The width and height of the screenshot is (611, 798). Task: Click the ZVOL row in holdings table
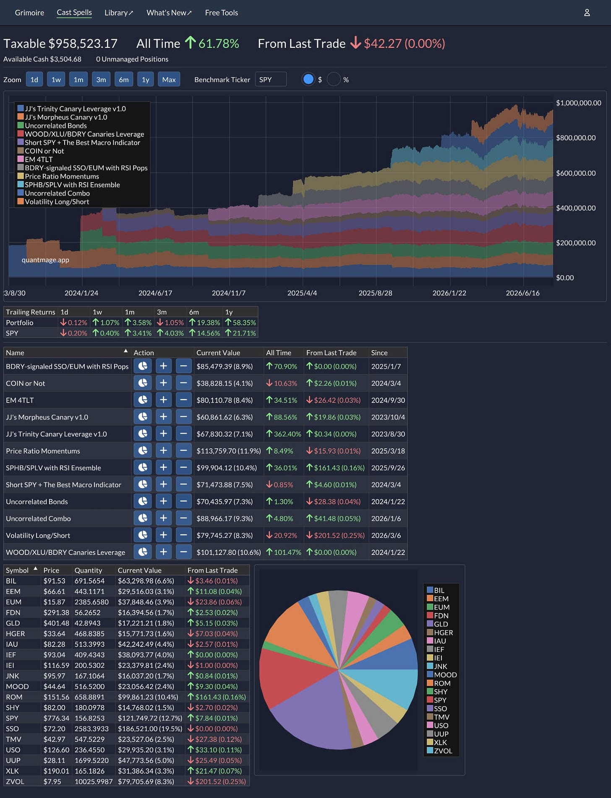coord(126,781)
